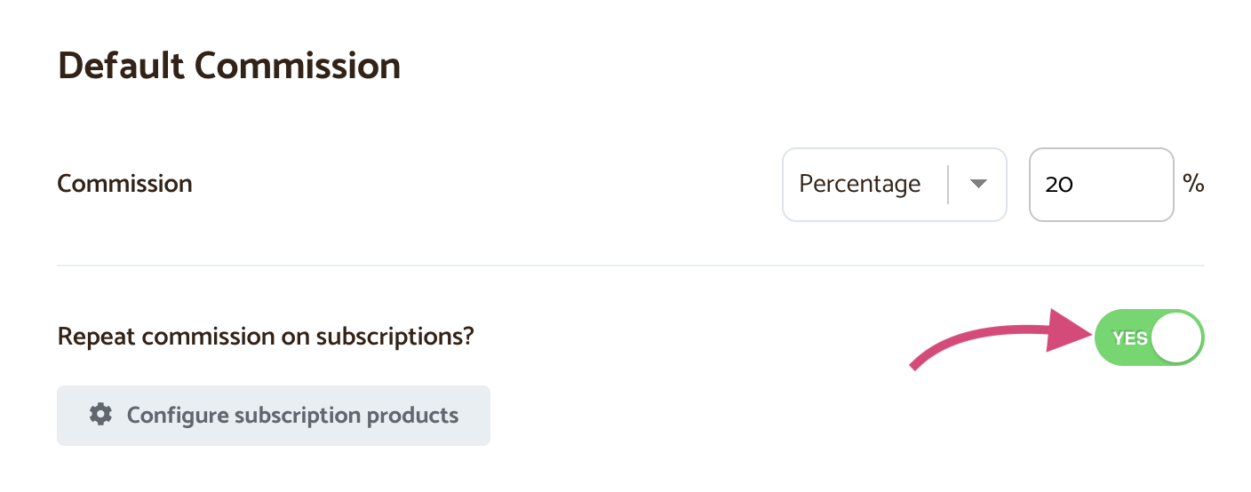Click the Percentage text in the combo box
Image resolution: width=1251 pixels, height=492 pixels.
point(859,184)
